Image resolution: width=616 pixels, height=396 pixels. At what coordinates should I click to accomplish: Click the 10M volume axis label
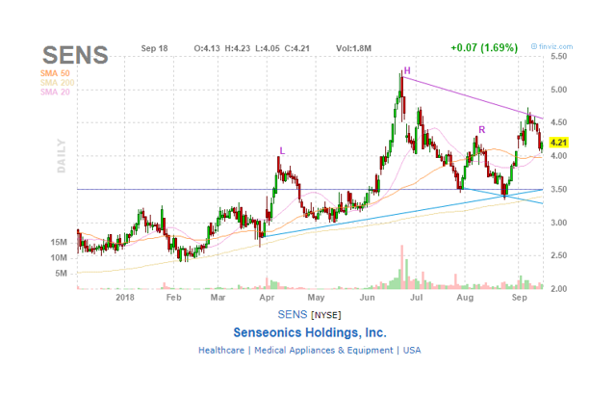pyautogui.click(x=59, y=258)
